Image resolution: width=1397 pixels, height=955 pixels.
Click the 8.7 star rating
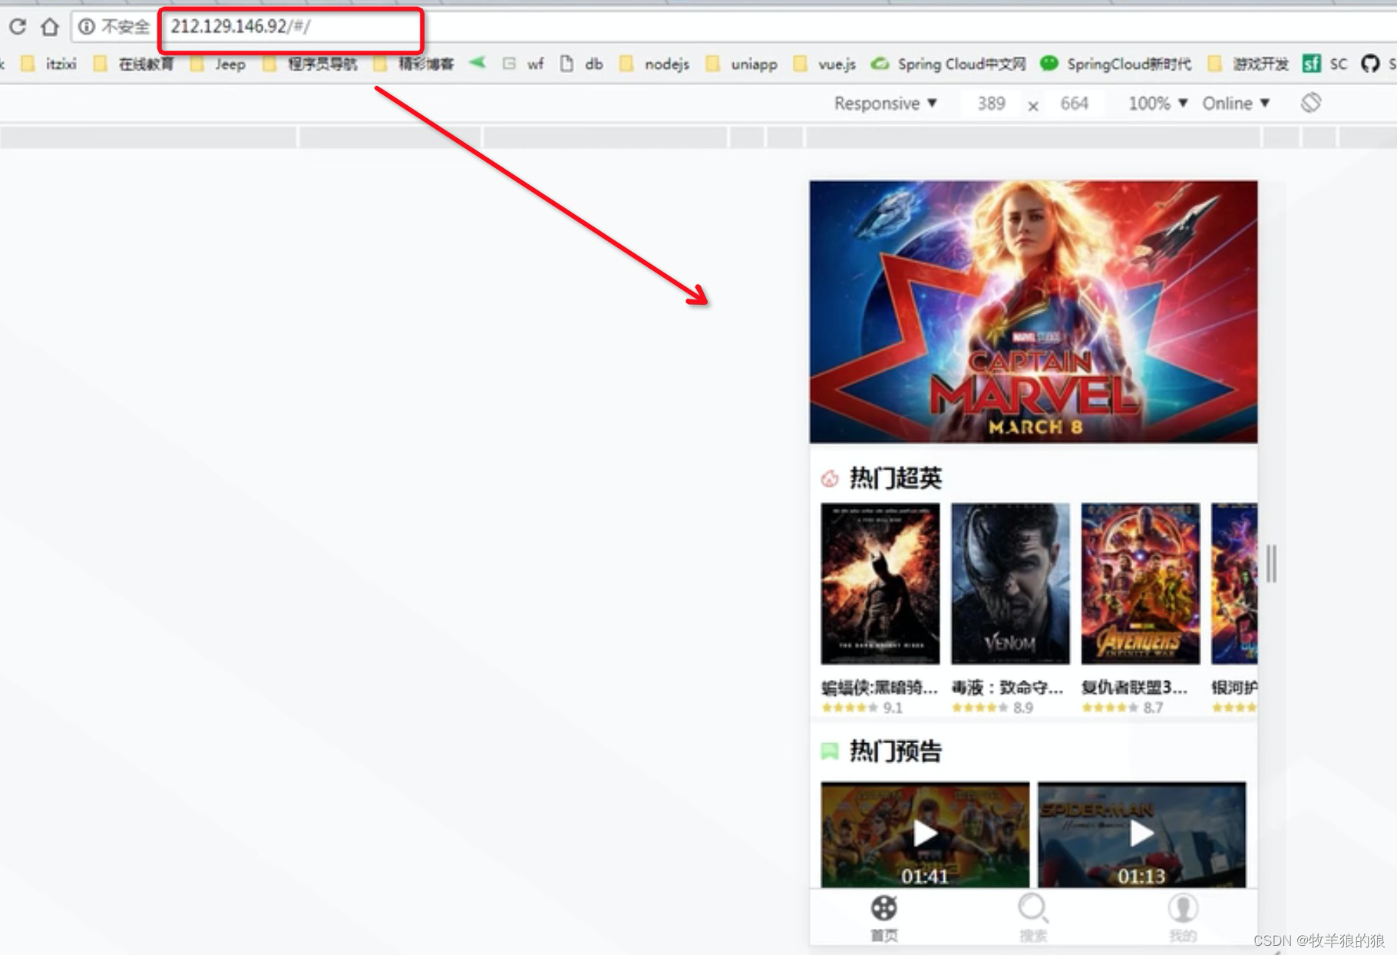point(1123,708)
